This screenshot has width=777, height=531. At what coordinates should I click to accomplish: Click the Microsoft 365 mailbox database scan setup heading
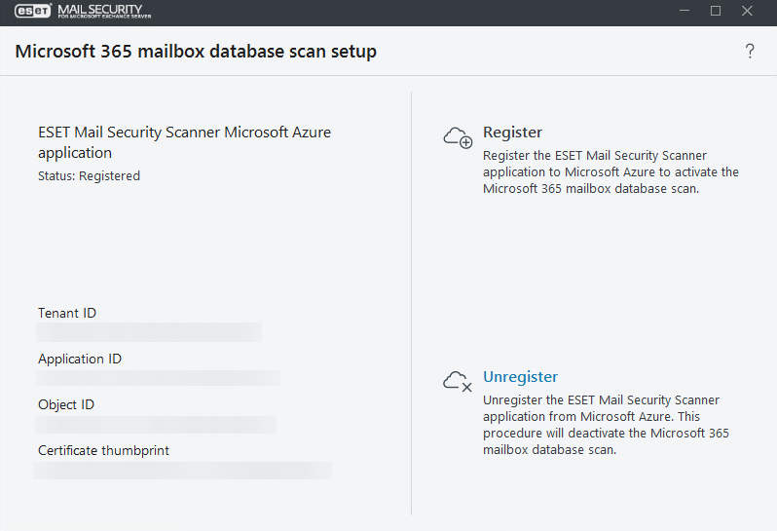(x=196, y=52)
